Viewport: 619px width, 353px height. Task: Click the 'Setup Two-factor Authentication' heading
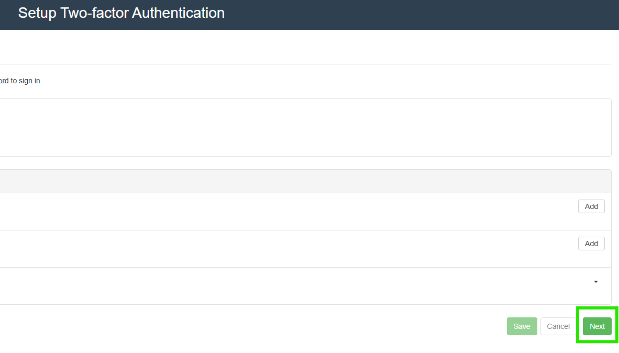click(x=121, y=13)
